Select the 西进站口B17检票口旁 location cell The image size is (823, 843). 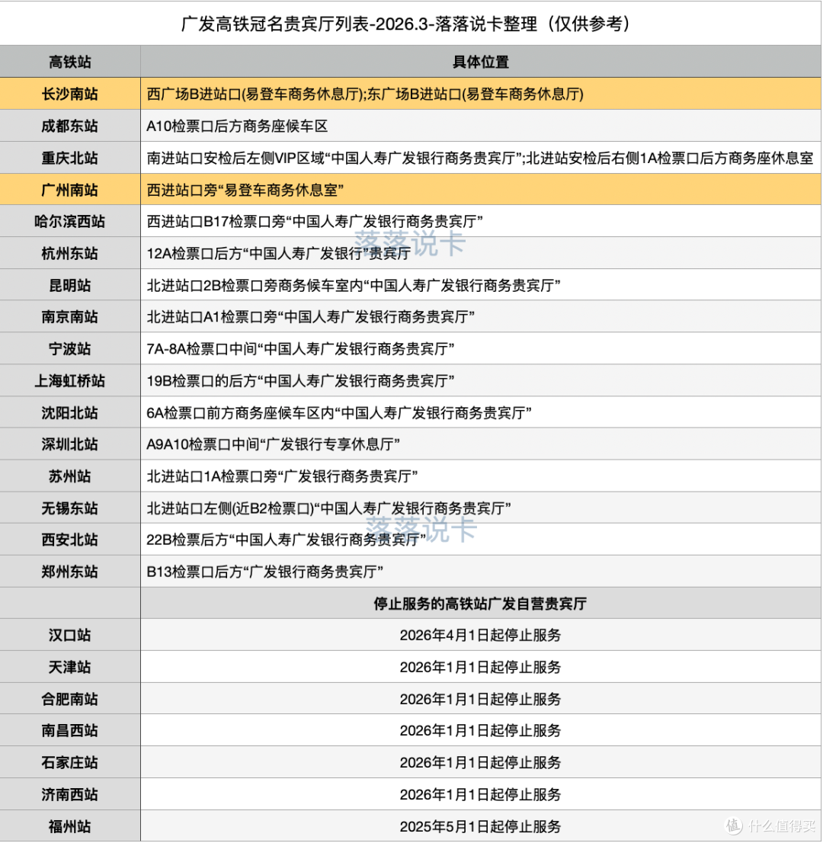(481, 222)
